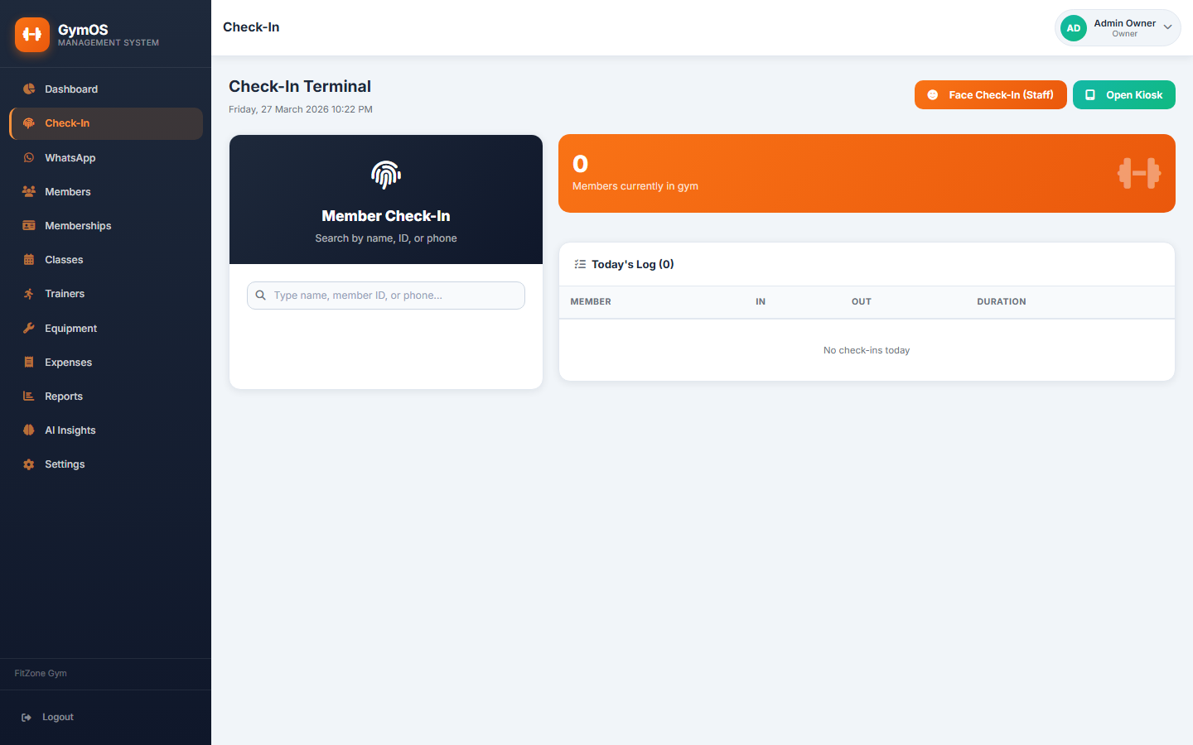1193x745 pixels.
Task: Click the Today's Log (0) heading
Action: tap(633, 265)
